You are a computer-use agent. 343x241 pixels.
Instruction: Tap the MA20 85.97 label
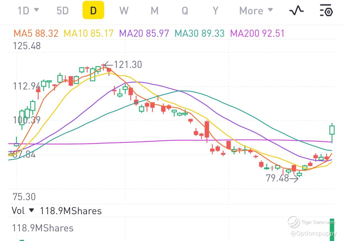(x=144, y=33)
